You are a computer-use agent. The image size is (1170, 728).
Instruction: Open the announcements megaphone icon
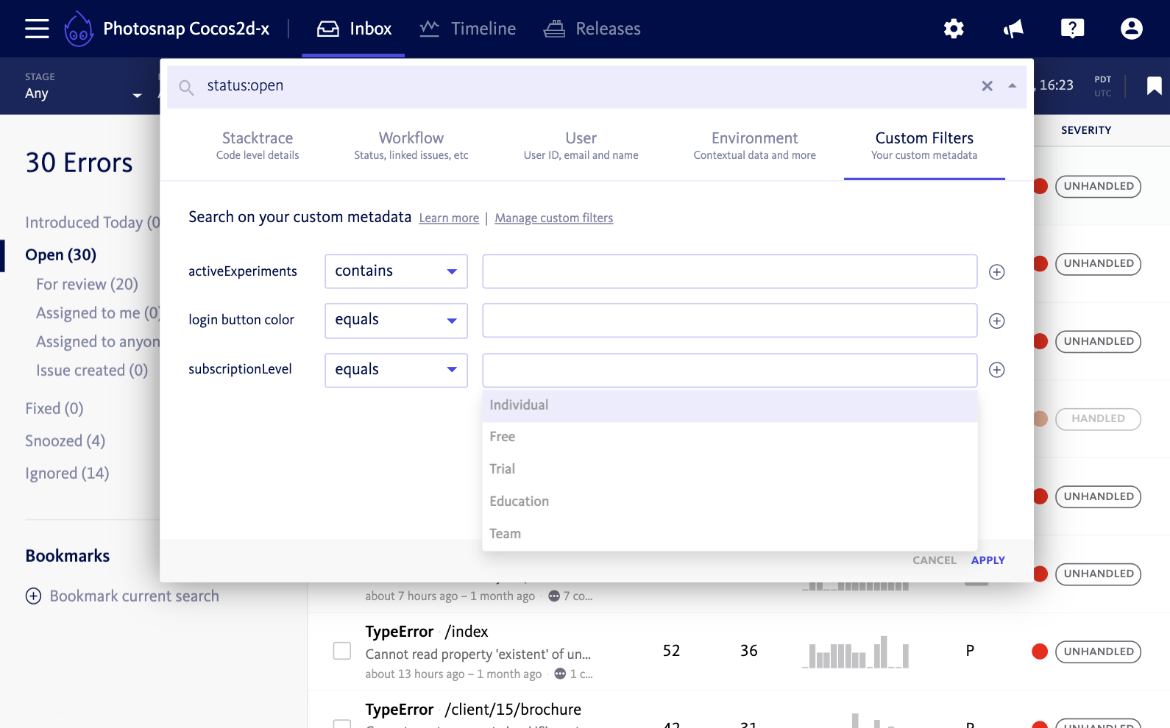1013,29
